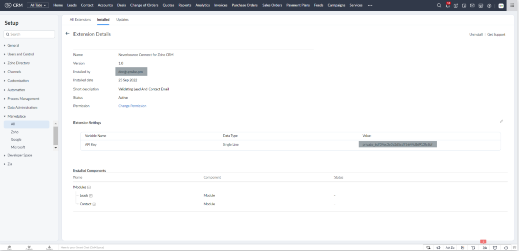Image resolution: width=519 pixels, height=251 pixels.
Task: Click the colorful profile avatar icon
Action: click(x=501, y=5)
